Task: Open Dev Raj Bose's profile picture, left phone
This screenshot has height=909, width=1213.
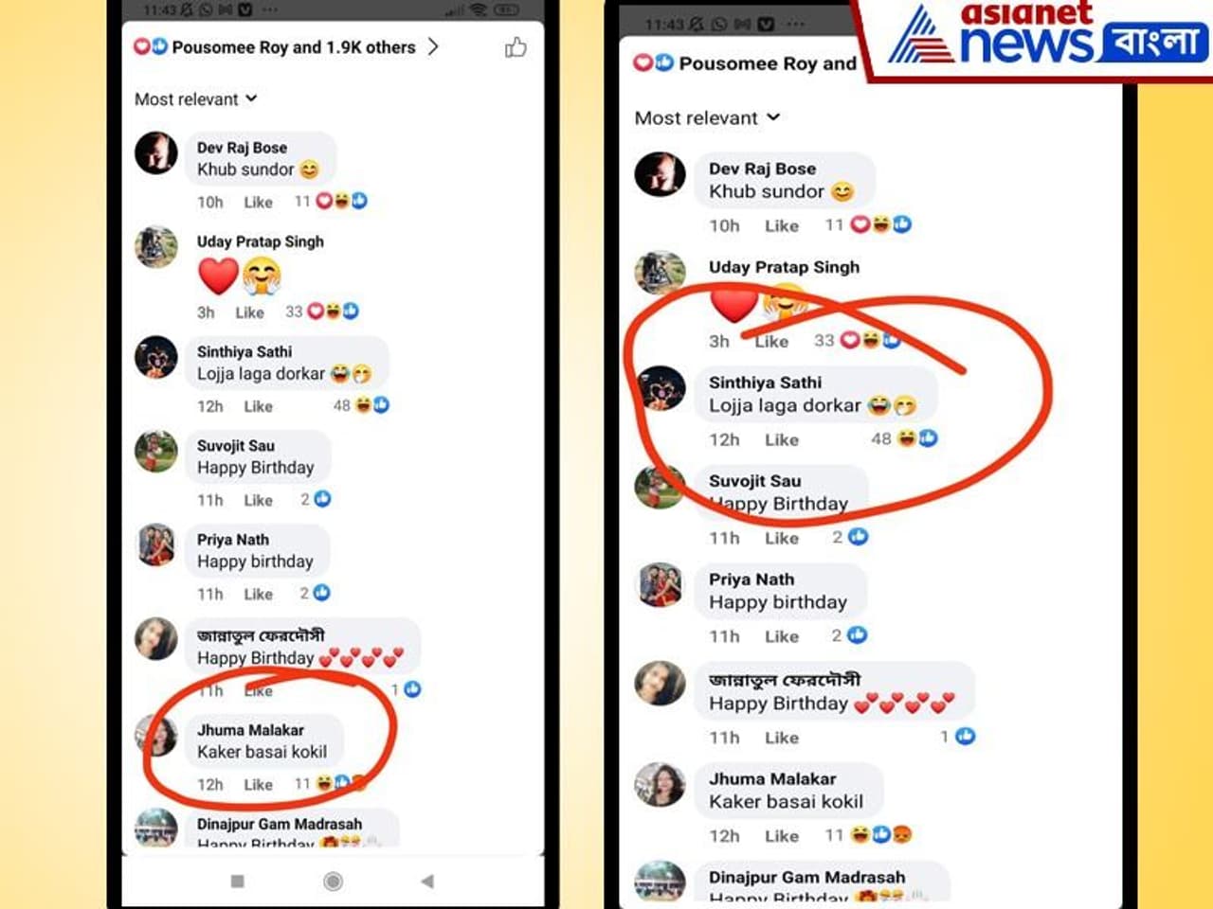Action: point(156,152)
